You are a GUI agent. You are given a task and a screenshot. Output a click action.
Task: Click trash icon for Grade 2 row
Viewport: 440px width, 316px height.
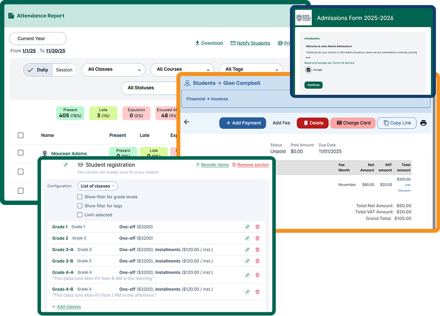click(258, 238)
